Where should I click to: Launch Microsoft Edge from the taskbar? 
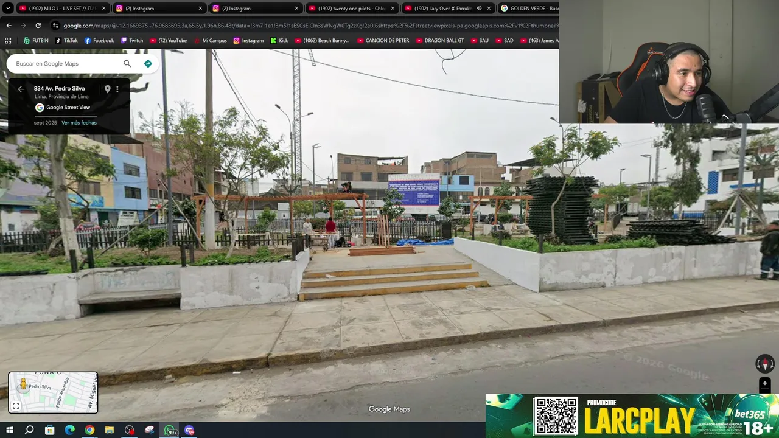tap(69, 430)
